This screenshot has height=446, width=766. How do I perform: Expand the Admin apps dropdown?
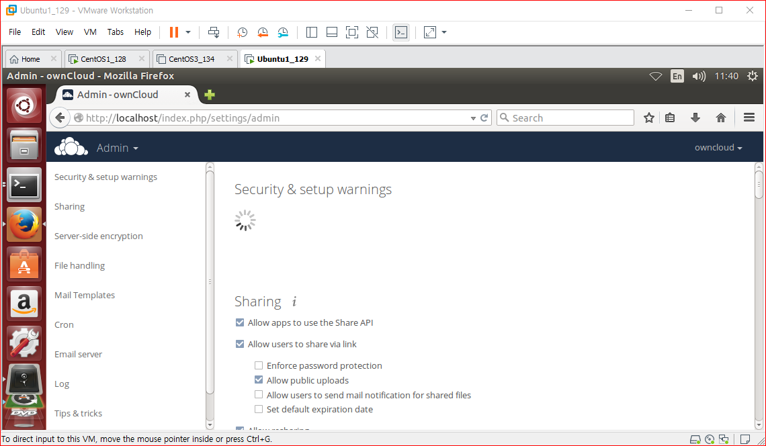coord(117,148)
